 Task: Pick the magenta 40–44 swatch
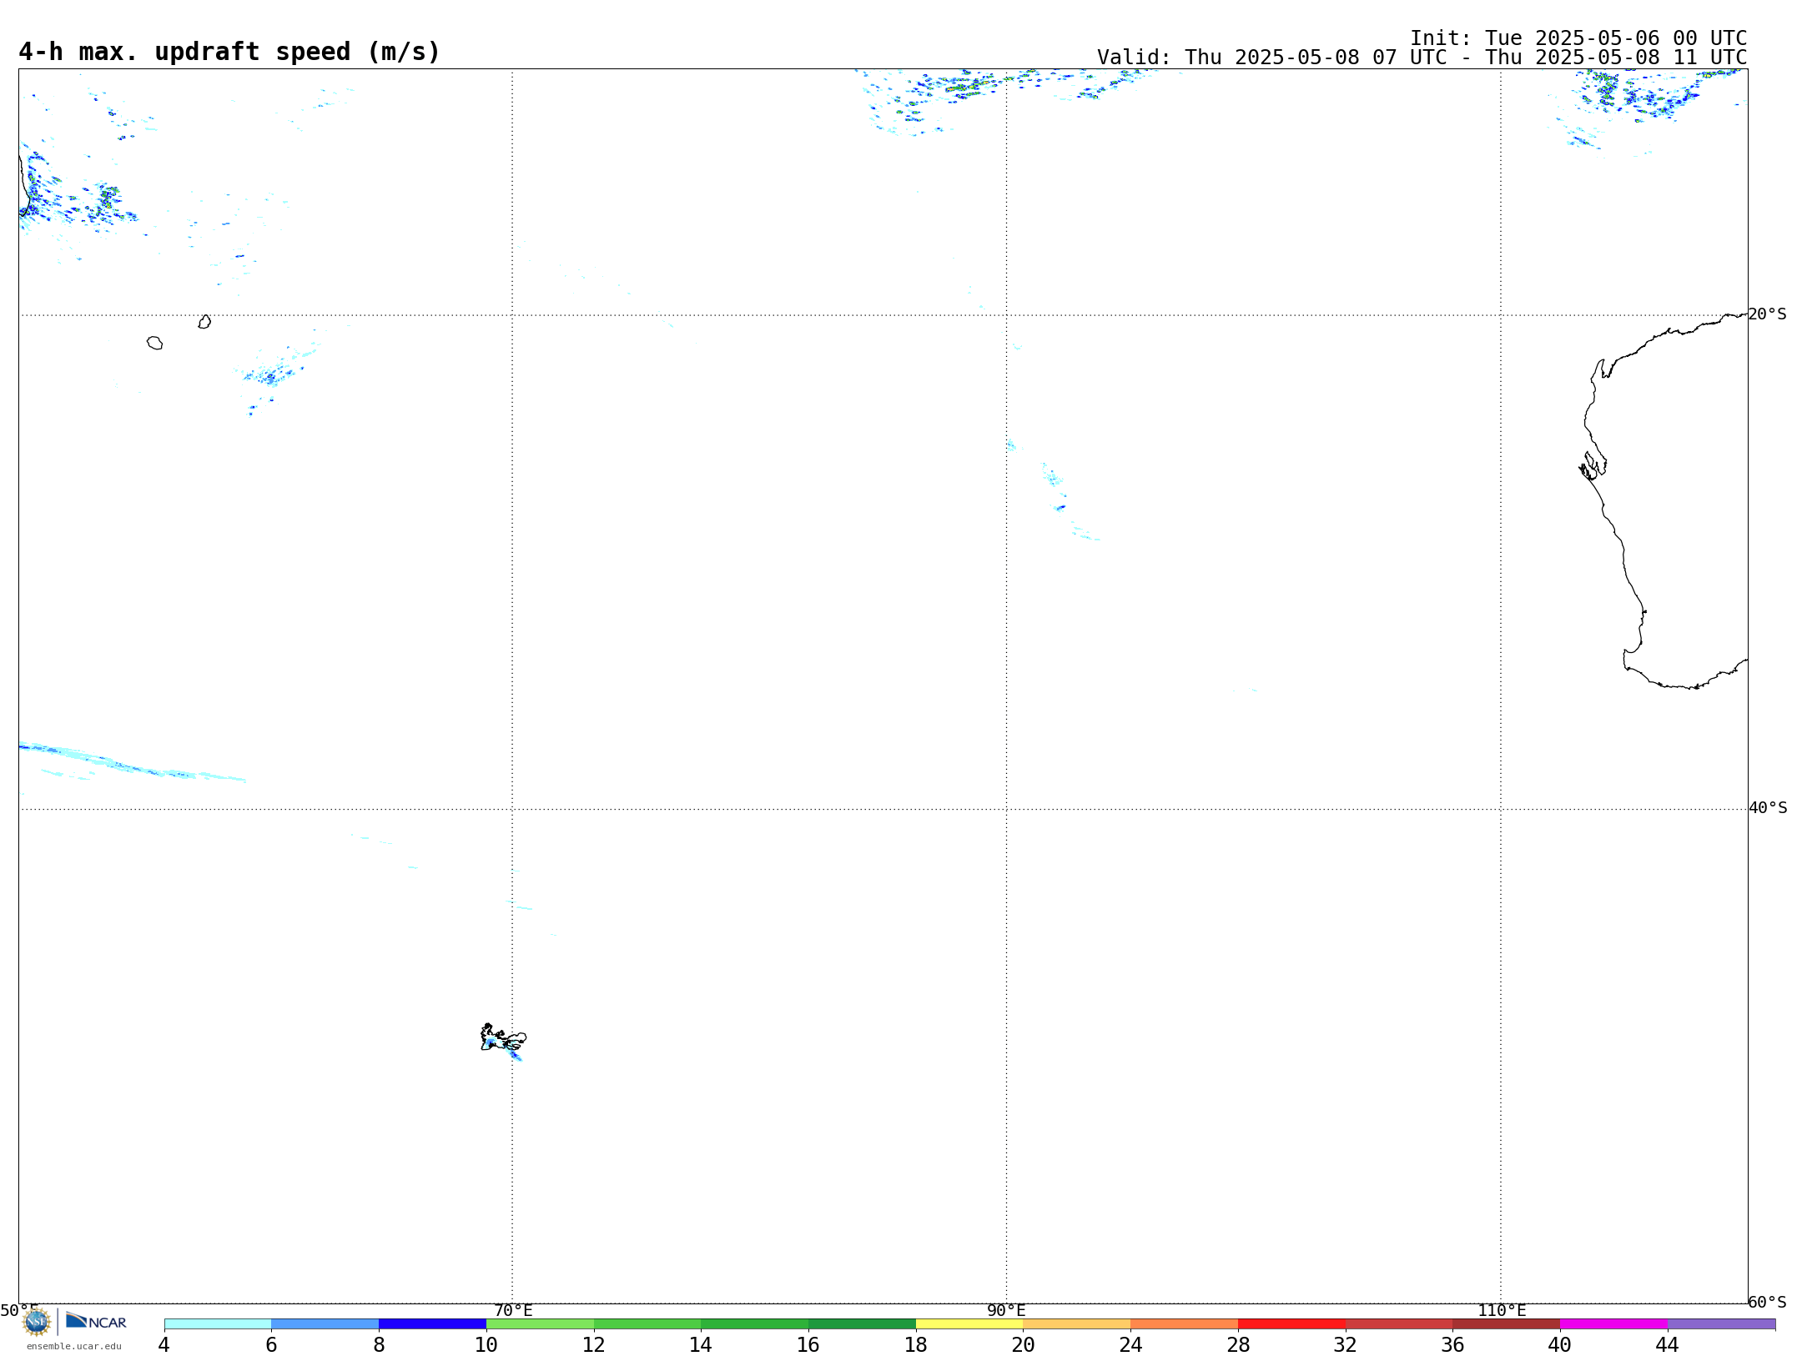click(x=1613, y=1323)
